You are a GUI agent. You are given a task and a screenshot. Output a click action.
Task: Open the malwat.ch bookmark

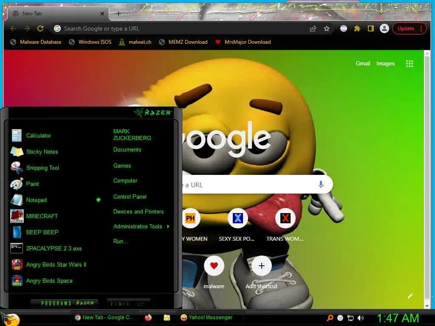pos(135,42)
